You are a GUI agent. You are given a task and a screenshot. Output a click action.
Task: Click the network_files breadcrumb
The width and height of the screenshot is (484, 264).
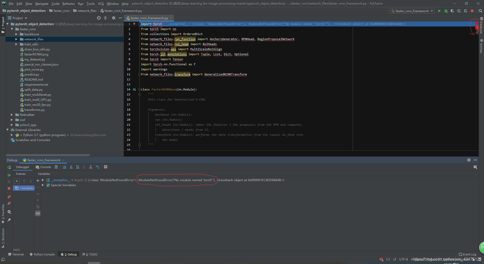coord(85,11)
